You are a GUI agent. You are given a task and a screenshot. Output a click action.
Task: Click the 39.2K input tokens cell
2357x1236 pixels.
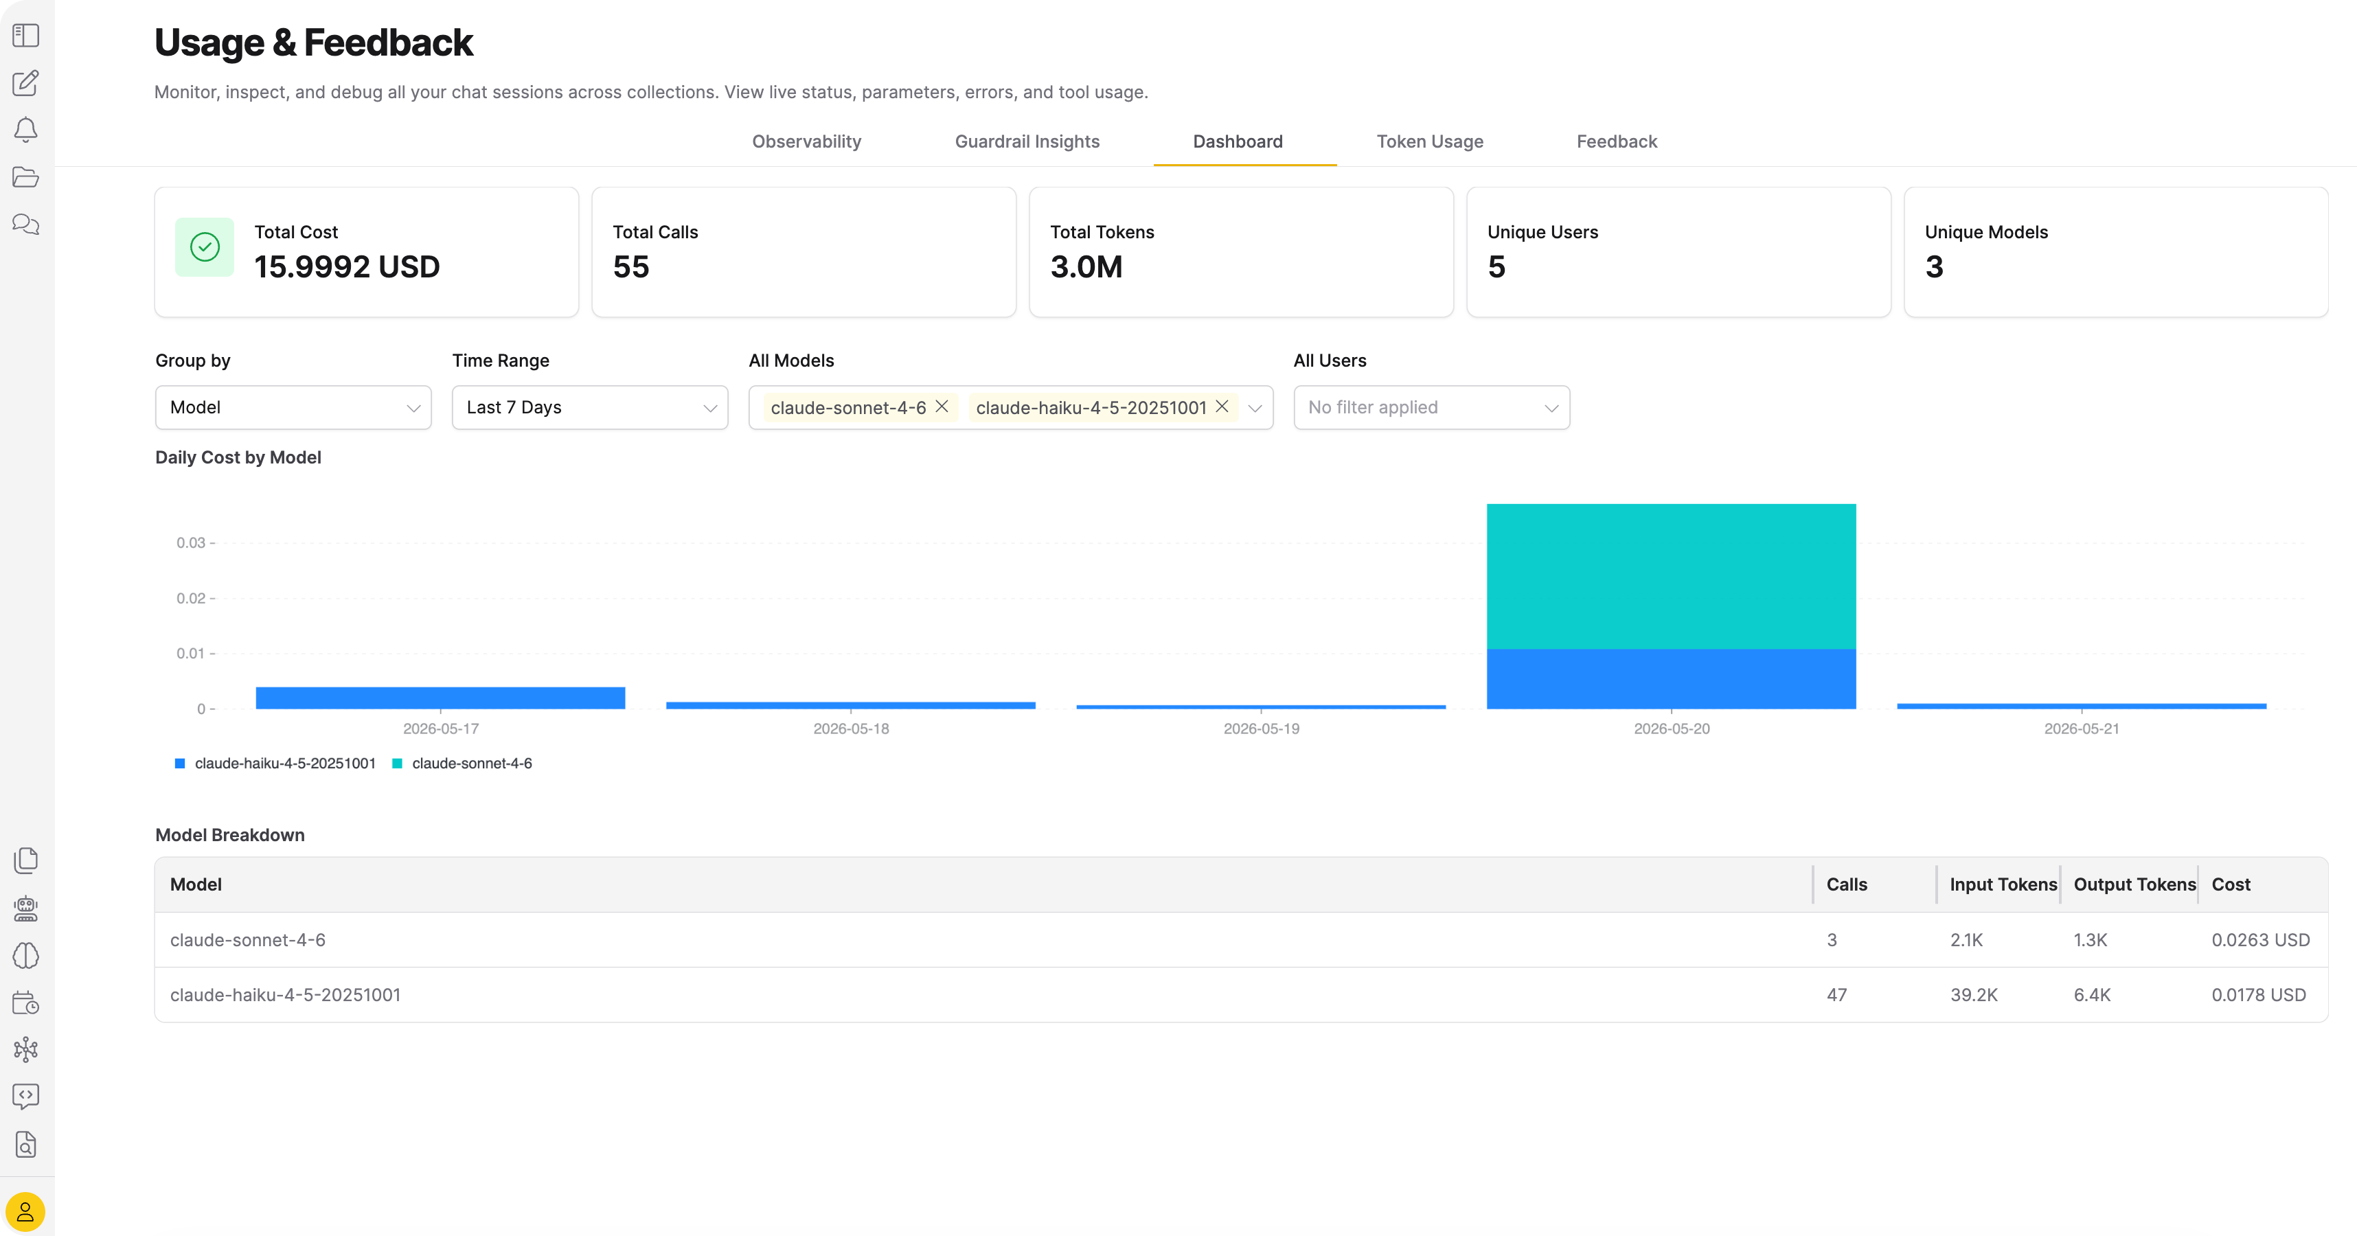point(1974,996)
